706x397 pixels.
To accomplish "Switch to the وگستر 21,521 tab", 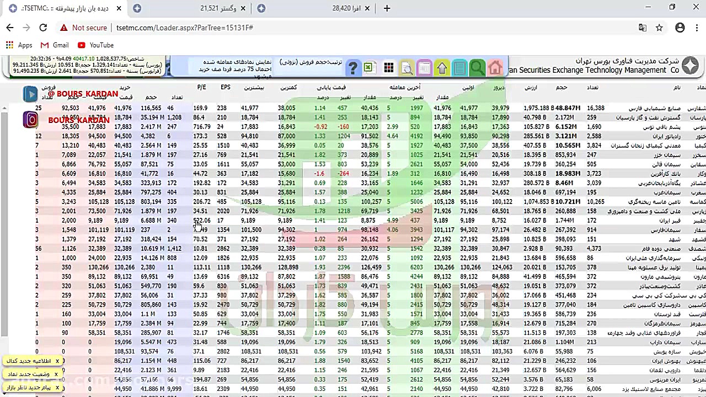I will point(191,8).
